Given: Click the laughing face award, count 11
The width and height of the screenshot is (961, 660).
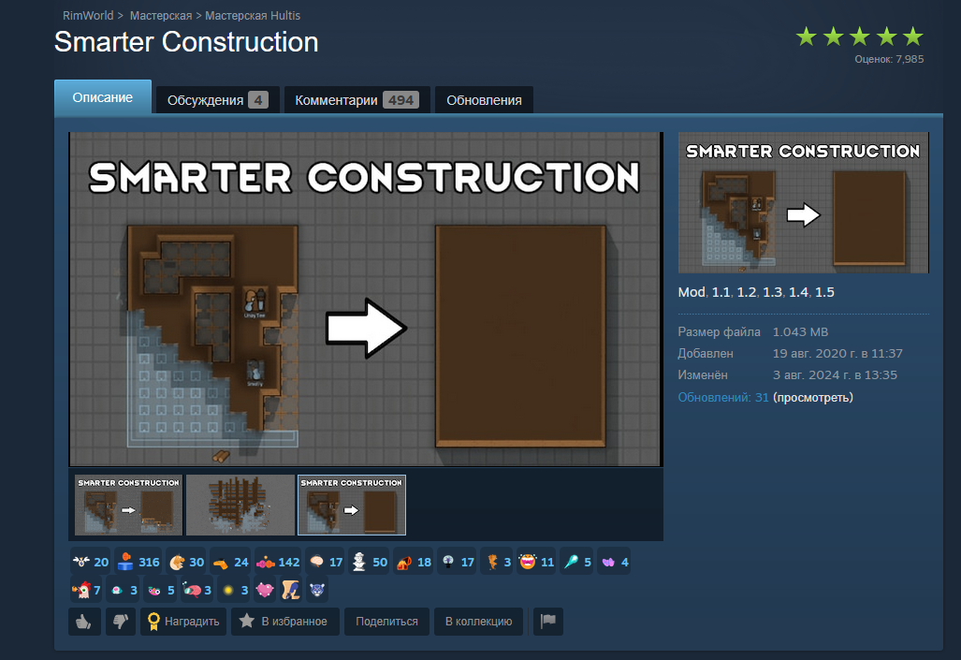Looking at the screenshot, I should click(x=536, y=562).
